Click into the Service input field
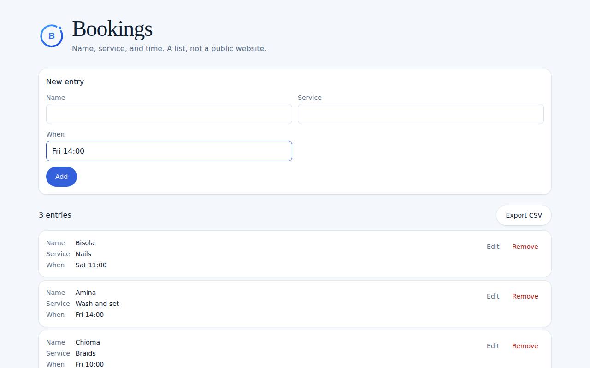Screen dimensions: 590x368 pos(421,114)
